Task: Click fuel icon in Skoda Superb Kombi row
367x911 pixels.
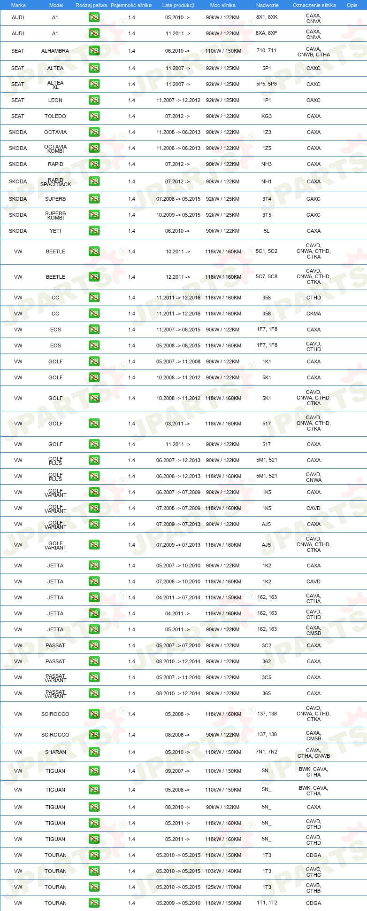Action: (94, 215)
